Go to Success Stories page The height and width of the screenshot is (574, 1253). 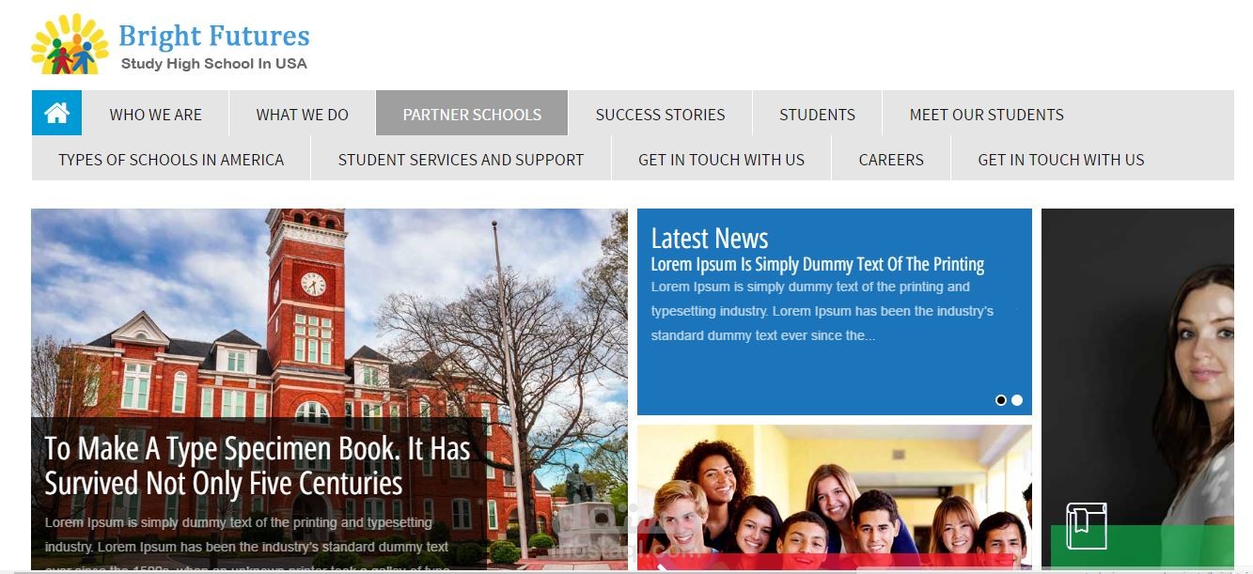coord(660,115)
